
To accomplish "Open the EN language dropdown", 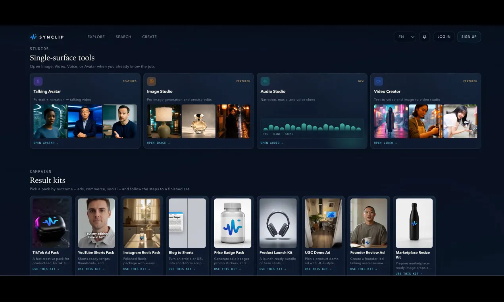I will [405, 37].
